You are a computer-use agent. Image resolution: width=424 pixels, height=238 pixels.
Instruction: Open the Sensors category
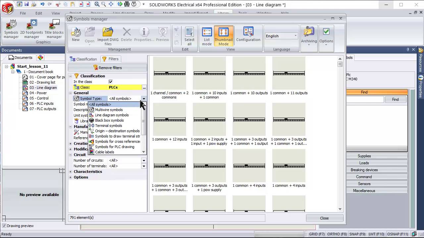[364, 184]
